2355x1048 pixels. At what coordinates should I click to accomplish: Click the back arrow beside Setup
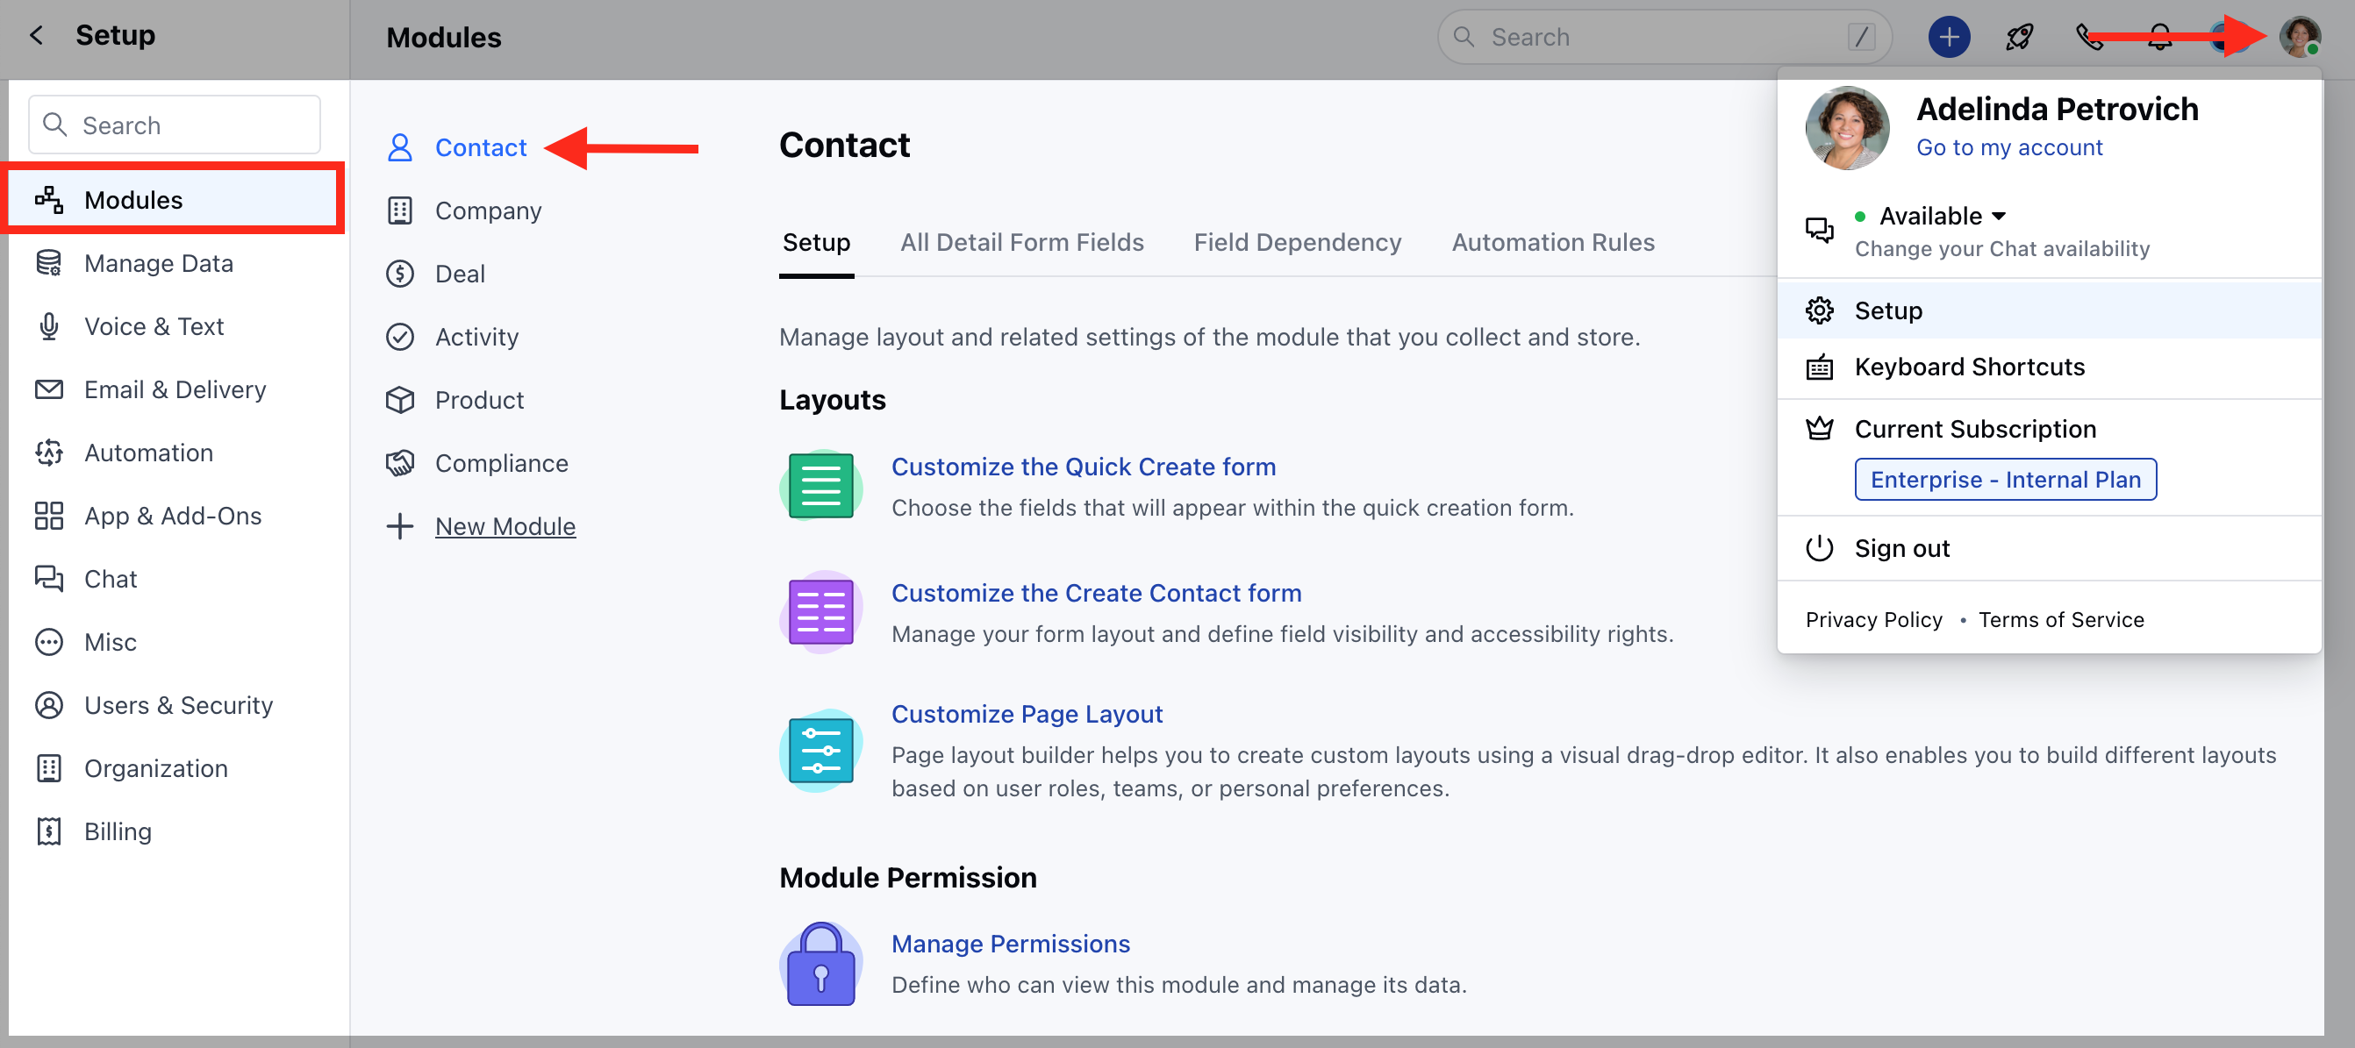[x=37, y=36]
